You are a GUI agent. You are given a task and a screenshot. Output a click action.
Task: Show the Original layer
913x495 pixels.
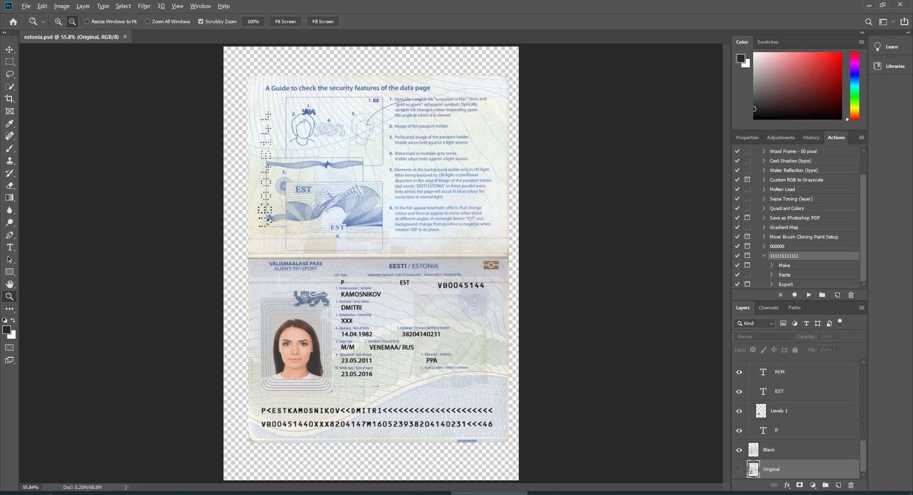click(739, 469)
